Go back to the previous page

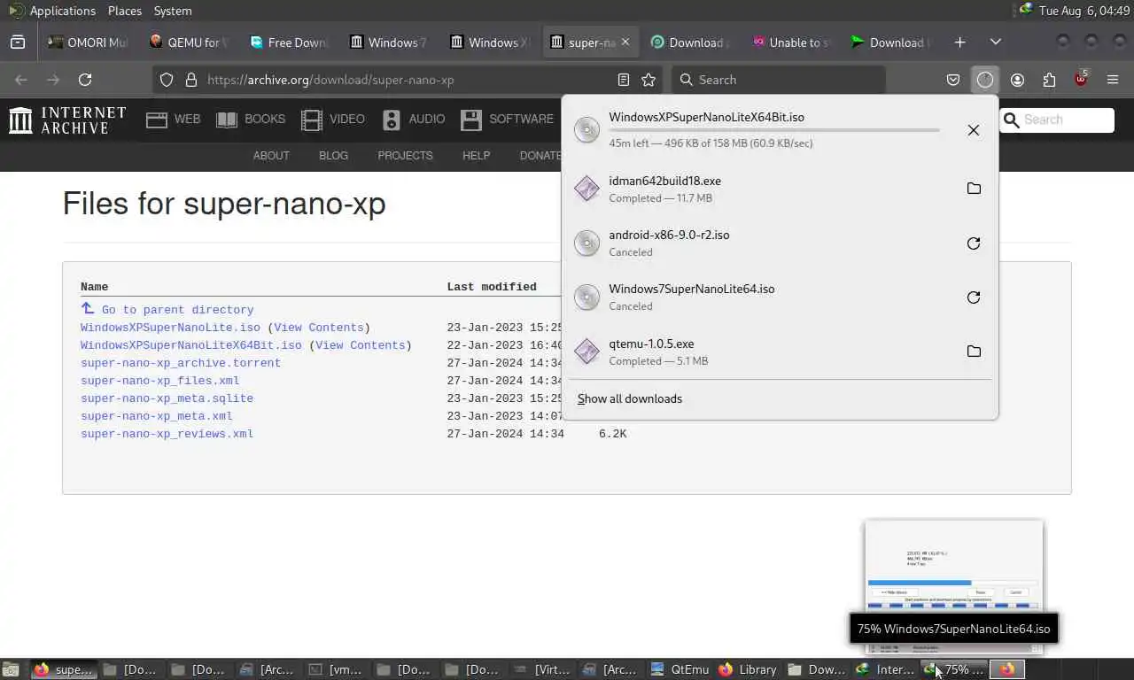[x=21, y=80]
